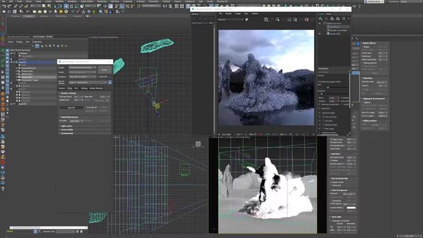This screenshot has width=423, height=238.
Task: Open the Customize menu in Scene Explorer
Action: pos(37,42)
